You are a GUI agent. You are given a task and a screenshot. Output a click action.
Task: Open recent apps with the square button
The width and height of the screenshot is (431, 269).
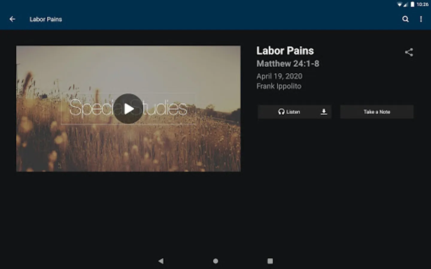[270, 261]
